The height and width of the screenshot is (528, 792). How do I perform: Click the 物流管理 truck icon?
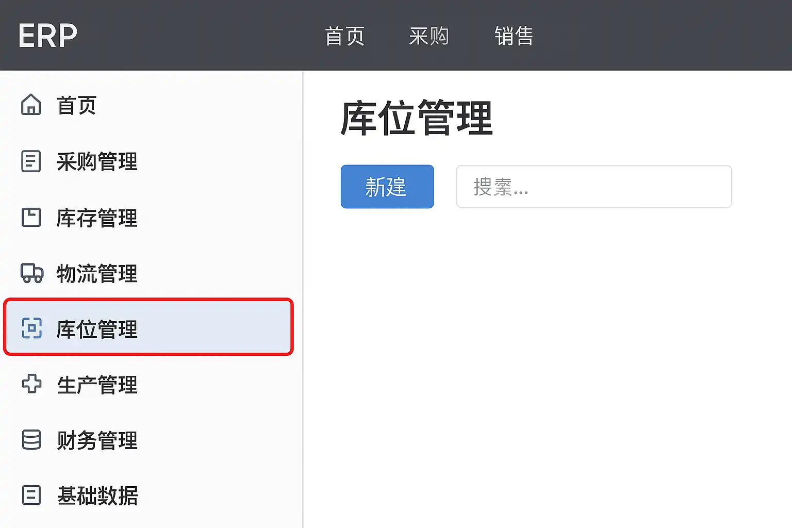point(31,273)
